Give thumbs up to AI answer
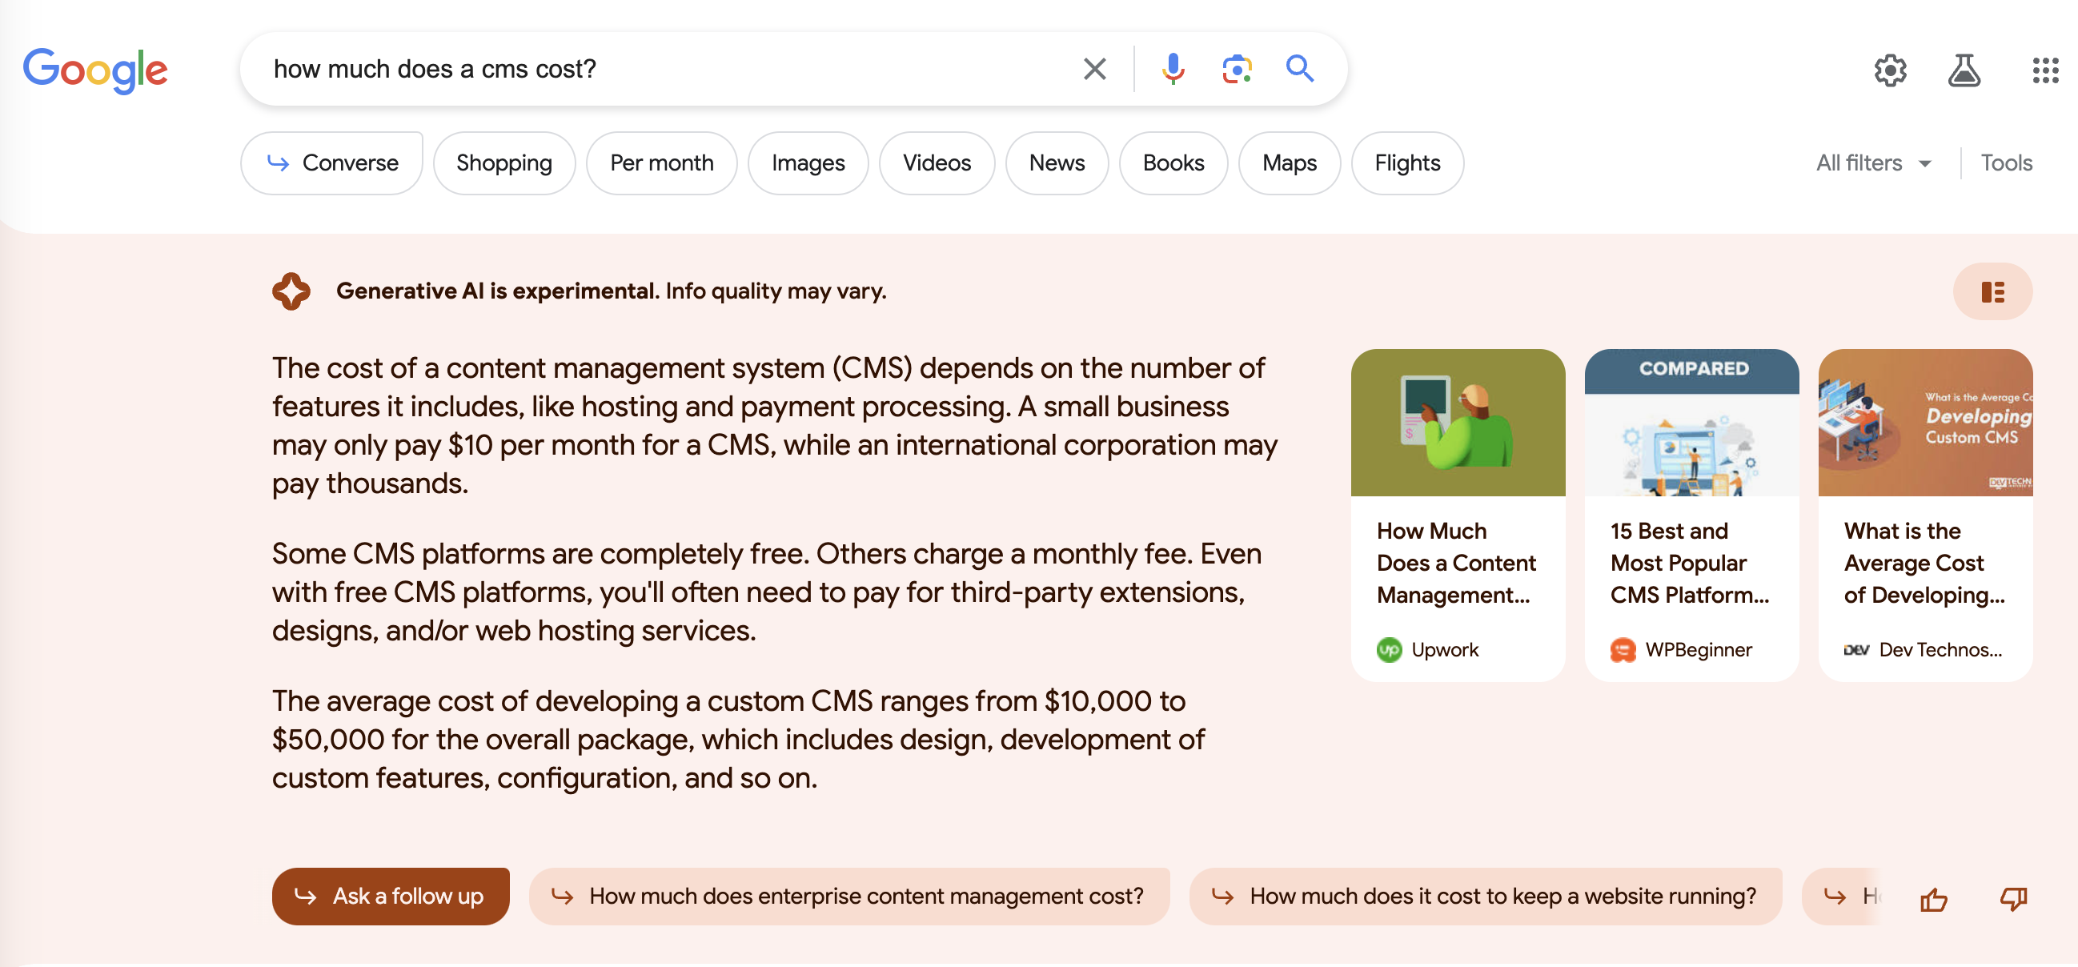This screenshot has height=967, width=2078. pos(1933,898)
